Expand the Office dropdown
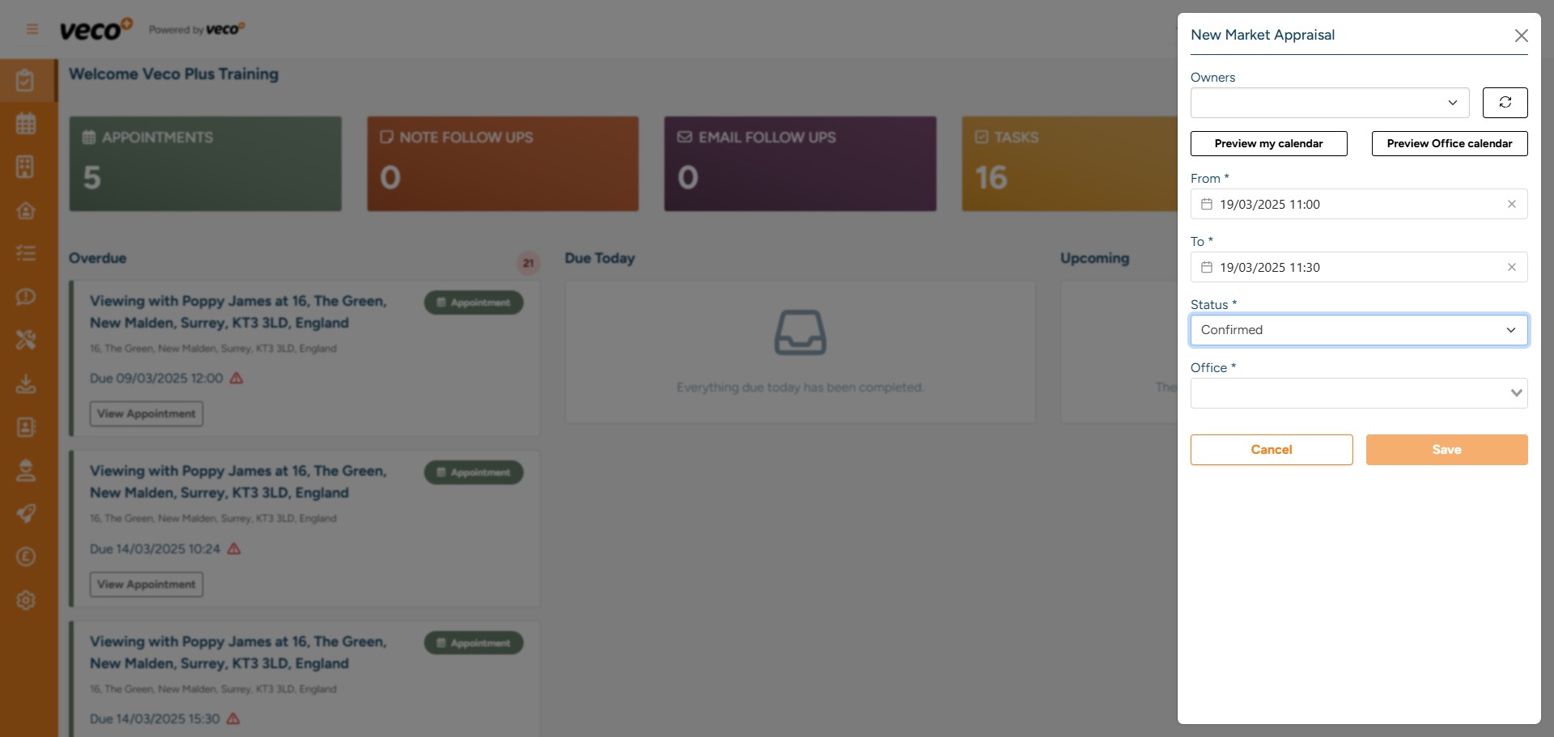The width and height of the screenshot is (1554, 737). pyautogui.click(x=1358, y=392)
